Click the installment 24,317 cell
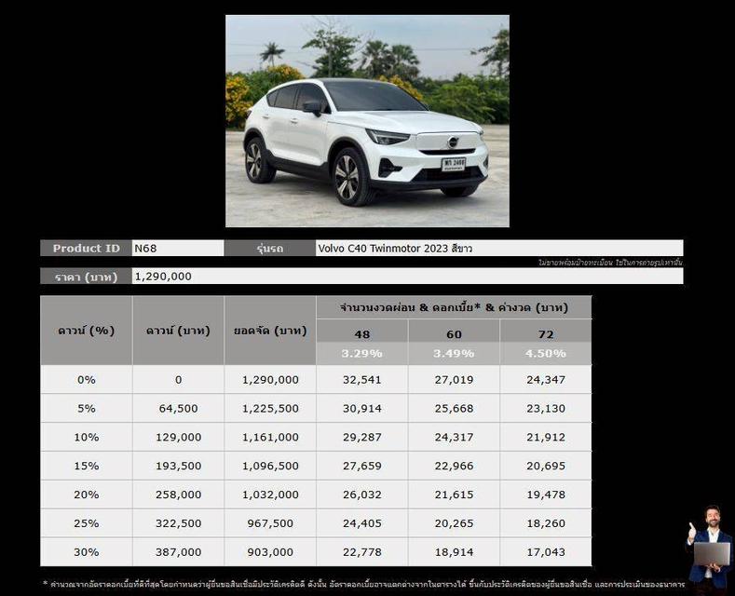 click(454, 437)
